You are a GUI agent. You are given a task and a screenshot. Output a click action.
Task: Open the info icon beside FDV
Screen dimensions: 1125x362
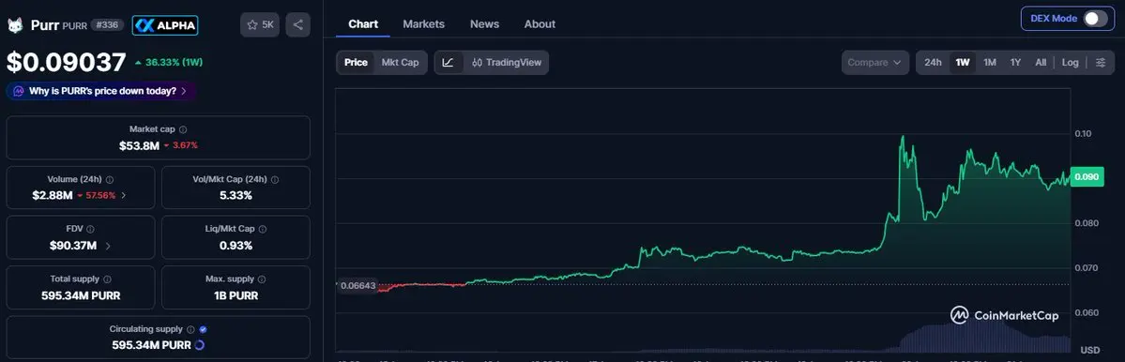[90, 230]
